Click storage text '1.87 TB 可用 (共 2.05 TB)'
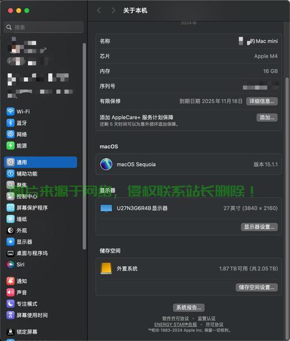This screenshot has width=290, height=341. pyautogui.click(x=248, y=269)
